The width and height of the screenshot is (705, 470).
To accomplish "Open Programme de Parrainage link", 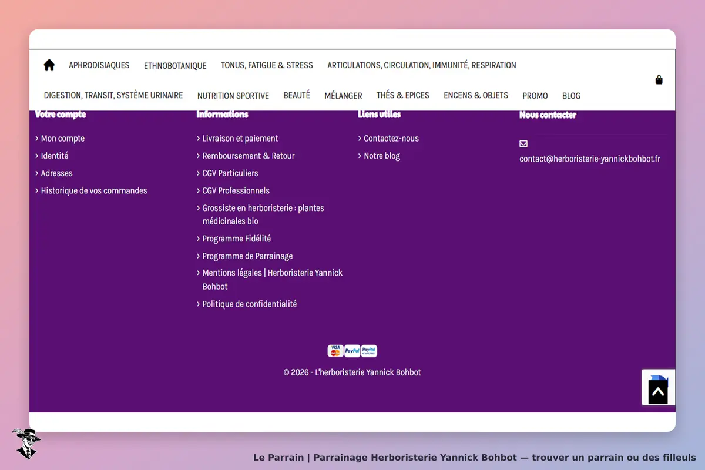I will click(247, 256).
